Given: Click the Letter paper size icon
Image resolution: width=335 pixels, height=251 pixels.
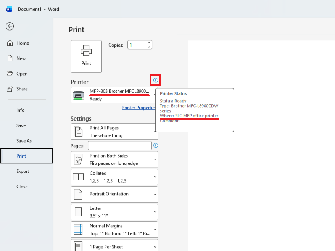Looking at the screenshot, I should click(x=78, y=212).
